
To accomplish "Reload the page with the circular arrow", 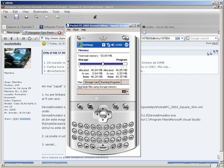I will pos(30,38).
